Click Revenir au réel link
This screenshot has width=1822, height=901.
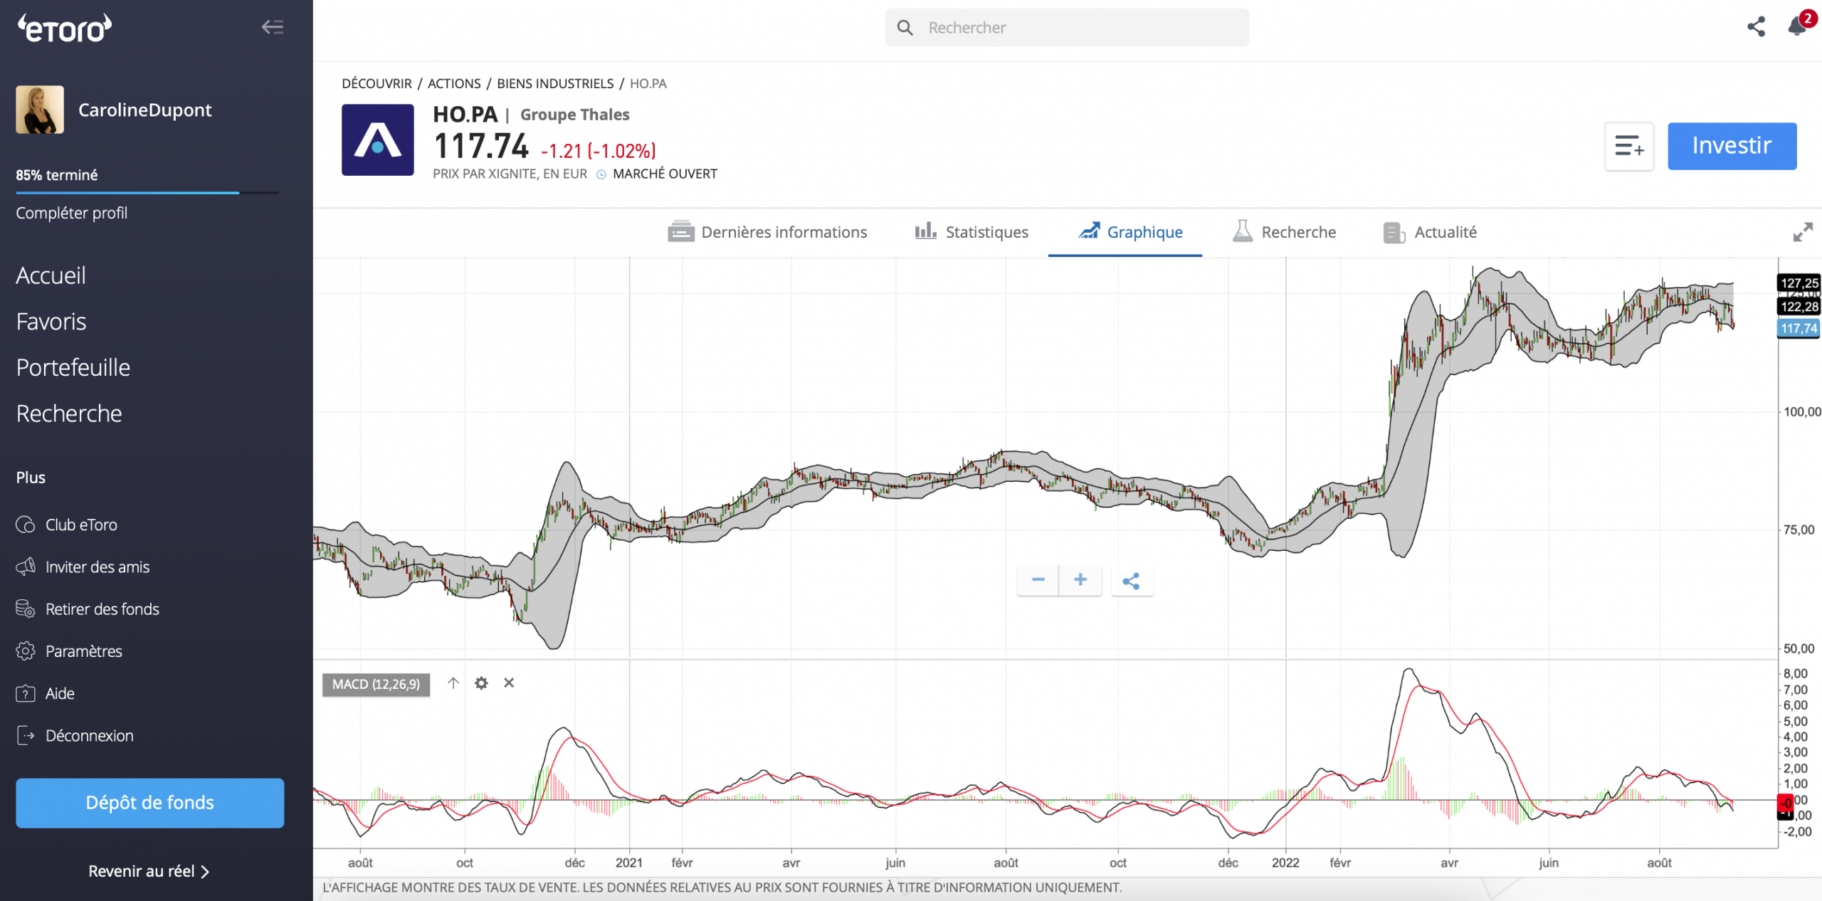[x=149, y=871]
